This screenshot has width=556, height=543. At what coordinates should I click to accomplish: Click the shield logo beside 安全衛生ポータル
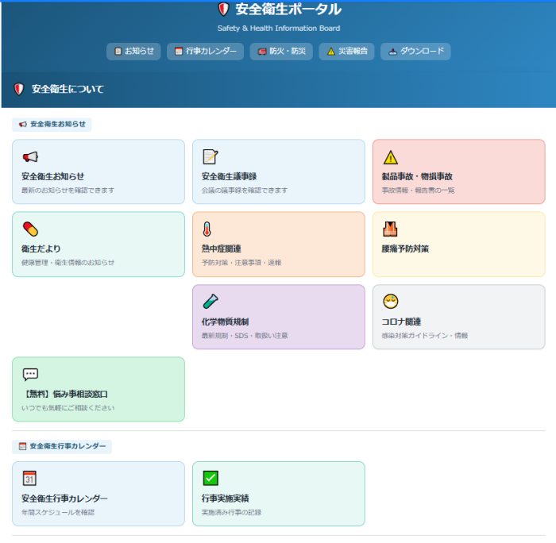223,10
